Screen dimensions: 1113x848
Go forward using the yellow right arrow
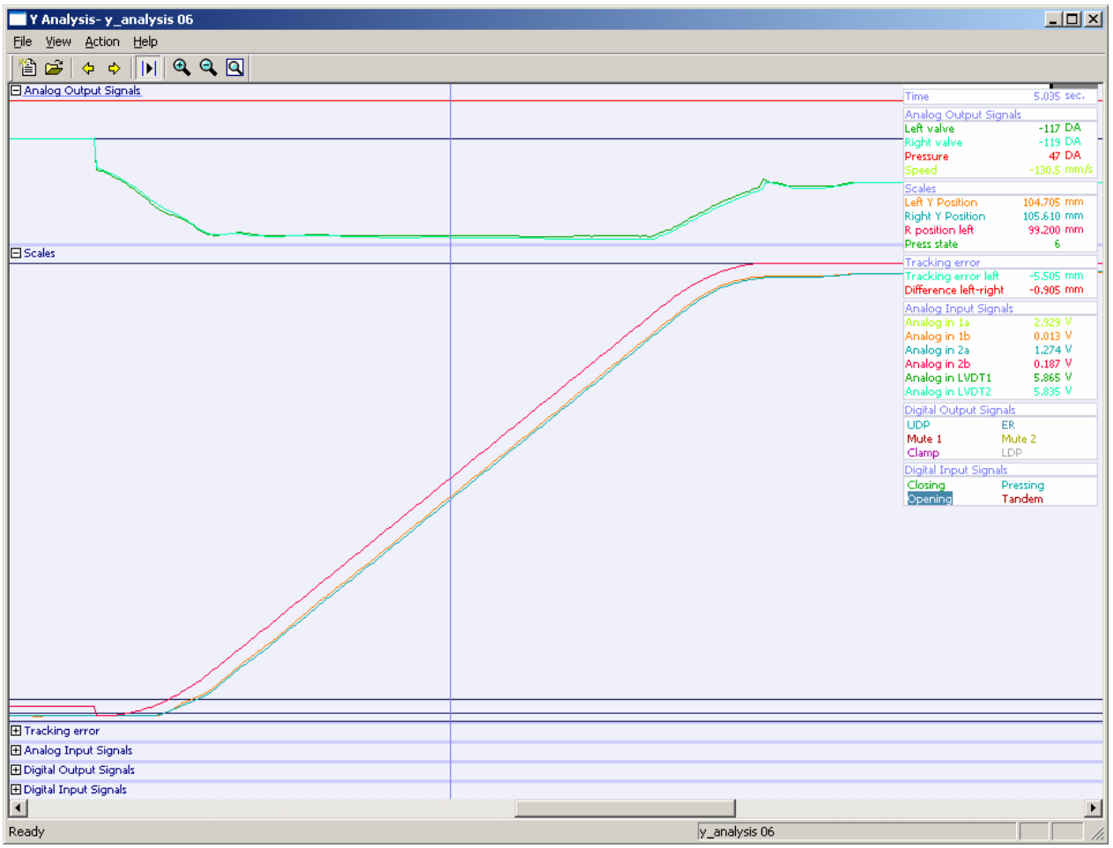(114, 68)
